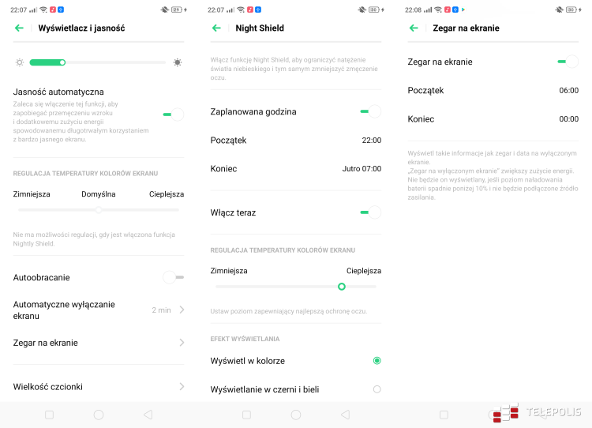Tap the low brightness sun icon
The height and width of the screenshot is (428, 592).
point(20,62)
